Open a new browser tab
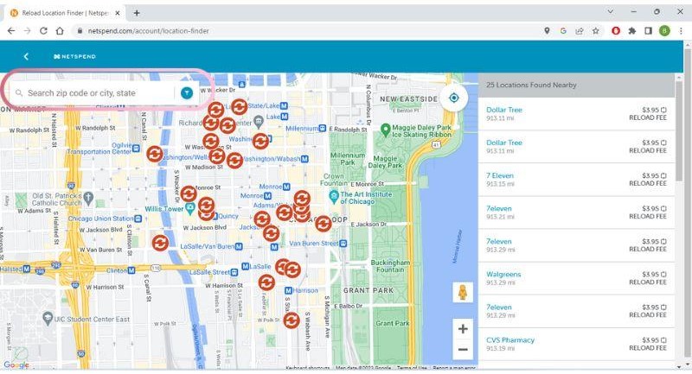Image resolution: width=692 pixels, height=374 pixels. [137, 13]
